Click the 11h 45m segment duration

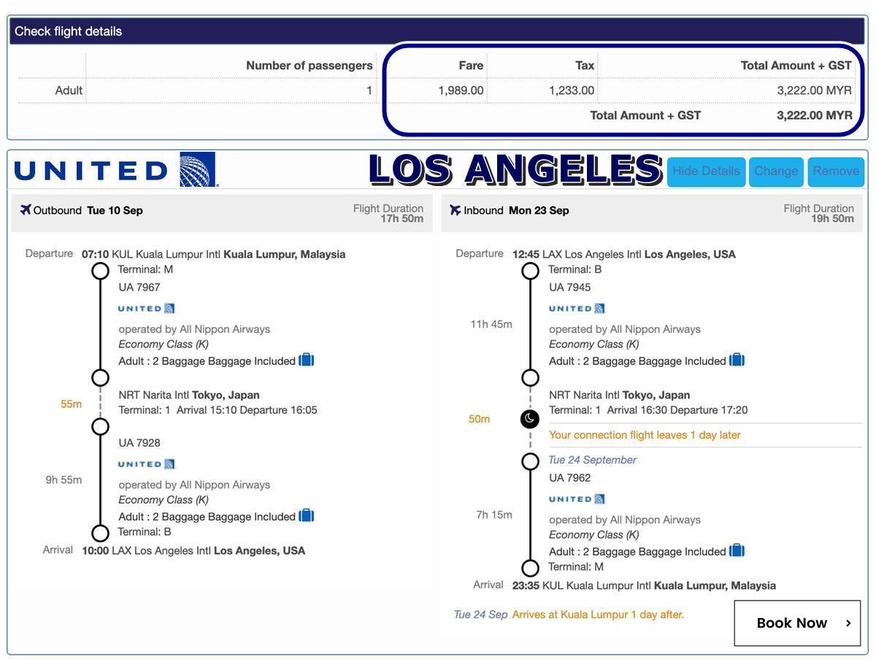pos(491,324)
